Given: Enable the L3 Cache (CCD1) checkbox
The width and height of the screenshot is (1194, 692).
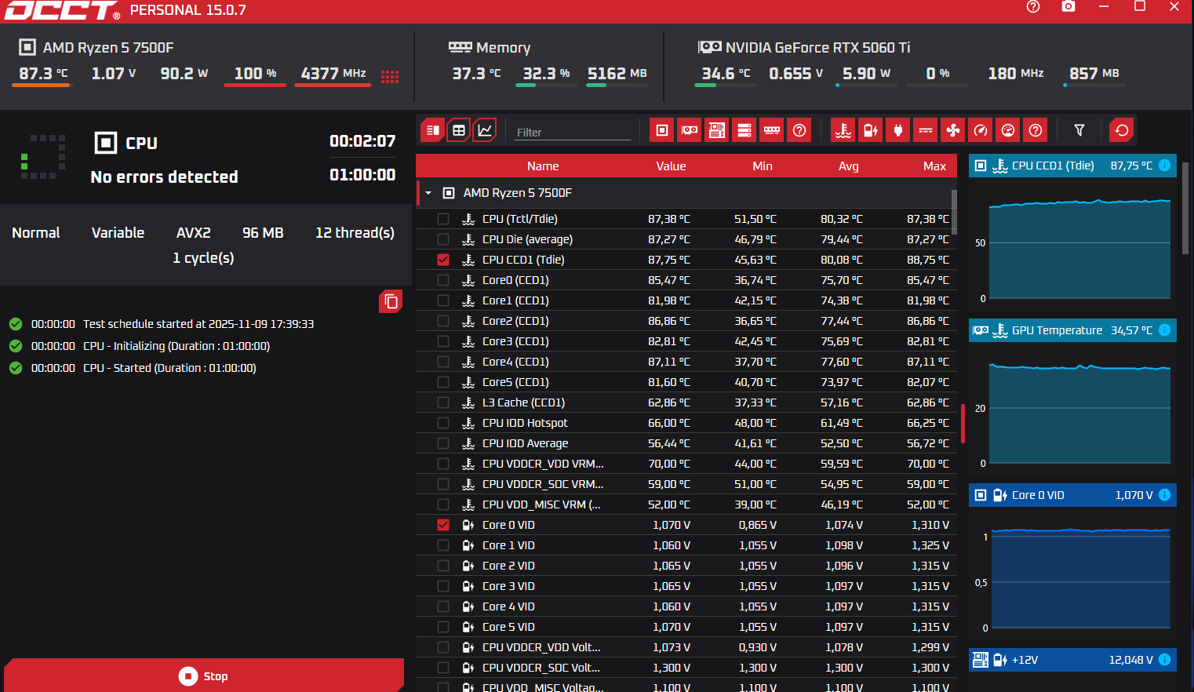Looking at the screenshot, I should tap(443, 402).
